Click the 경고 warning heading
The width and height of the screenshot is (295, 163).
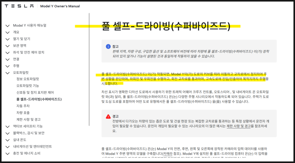coord(115,117)
